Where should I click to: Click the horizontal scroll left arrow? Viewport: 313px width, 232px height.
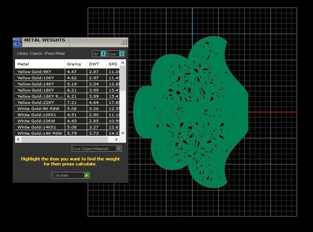(x=19, y=139)
